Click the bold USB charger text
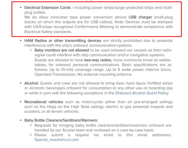Screen dimensions: 188x148 coord(140,17)
